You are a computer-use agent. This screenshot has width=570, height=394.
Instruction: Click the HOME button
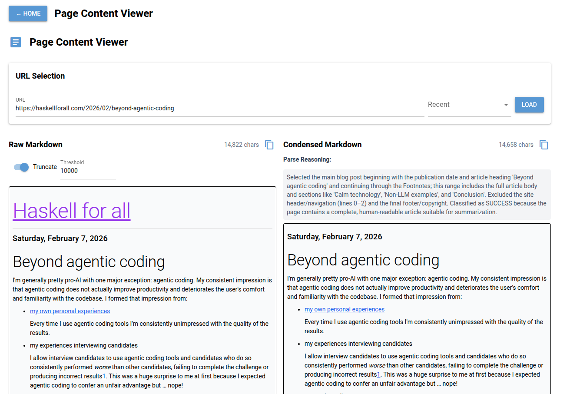click(x=28, y=13)
